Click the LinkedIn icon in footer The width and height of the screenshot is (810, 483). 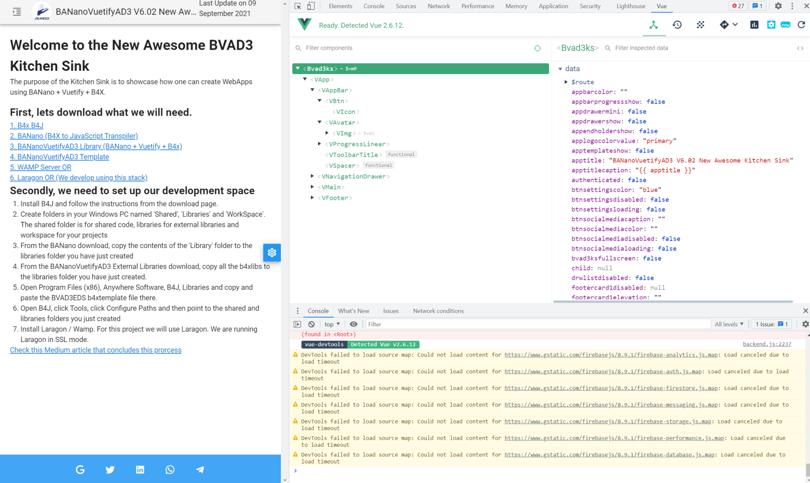140,469
